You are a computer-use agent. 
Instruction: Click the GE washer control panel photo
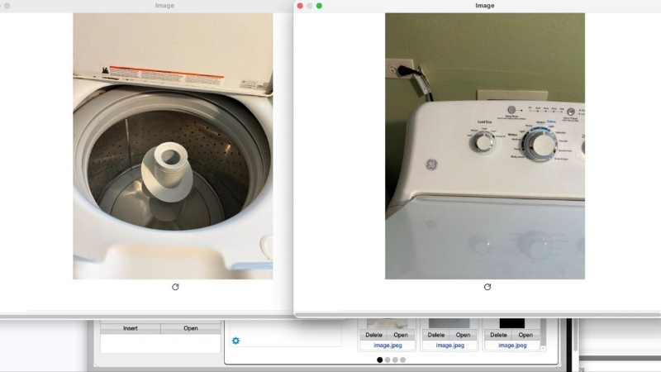[485, 146]
